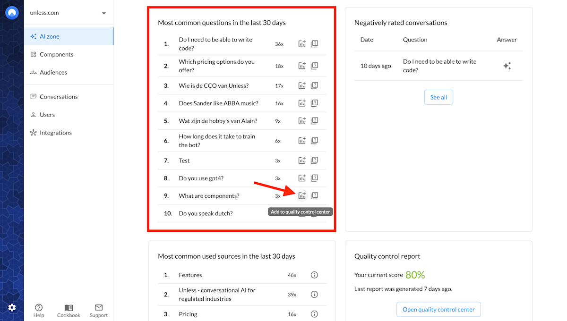Open the settings gear at the bottom left
The width and height of the screenshot is (567, 321).
tap(12, 307)
